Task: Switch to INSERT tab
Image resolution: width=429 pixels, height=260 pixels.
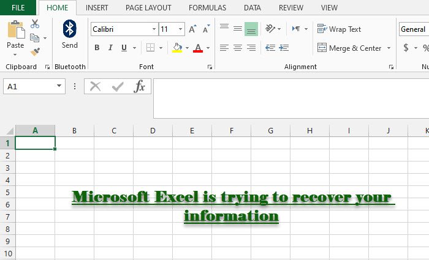Action: point(97,7)
